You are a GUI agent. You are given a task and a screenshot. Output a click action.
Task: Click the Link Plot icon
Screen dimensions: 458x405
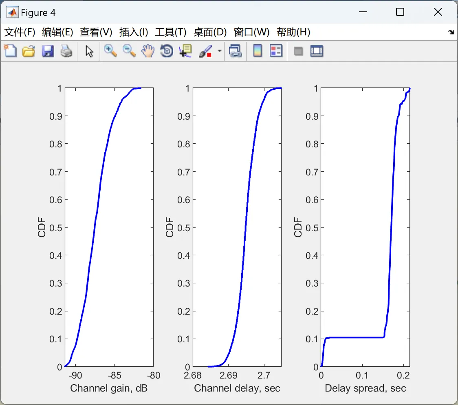tap(236, 51)
